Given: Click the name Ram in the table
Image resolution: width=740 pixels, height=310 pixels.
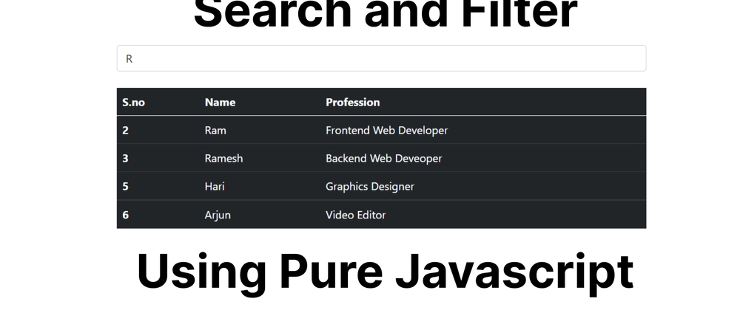Looking at the screenshot, I should click(x=215, y=131).
